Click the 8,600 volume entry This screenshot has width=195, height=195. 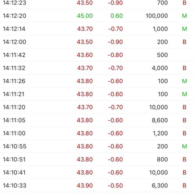point(159,120)
